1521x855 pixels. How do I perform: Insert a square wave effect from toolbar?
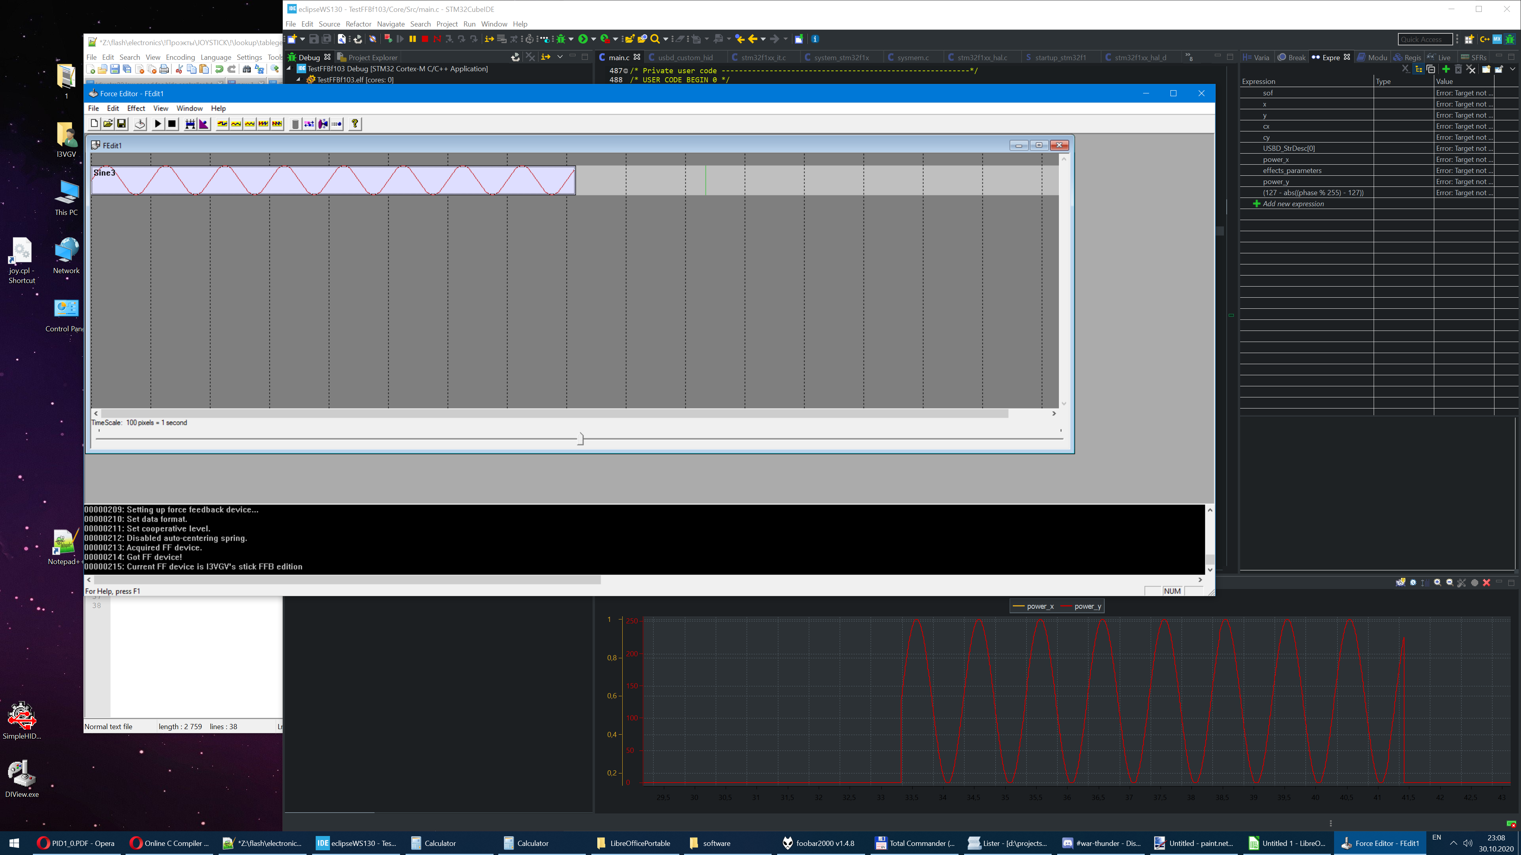[222, 123]
